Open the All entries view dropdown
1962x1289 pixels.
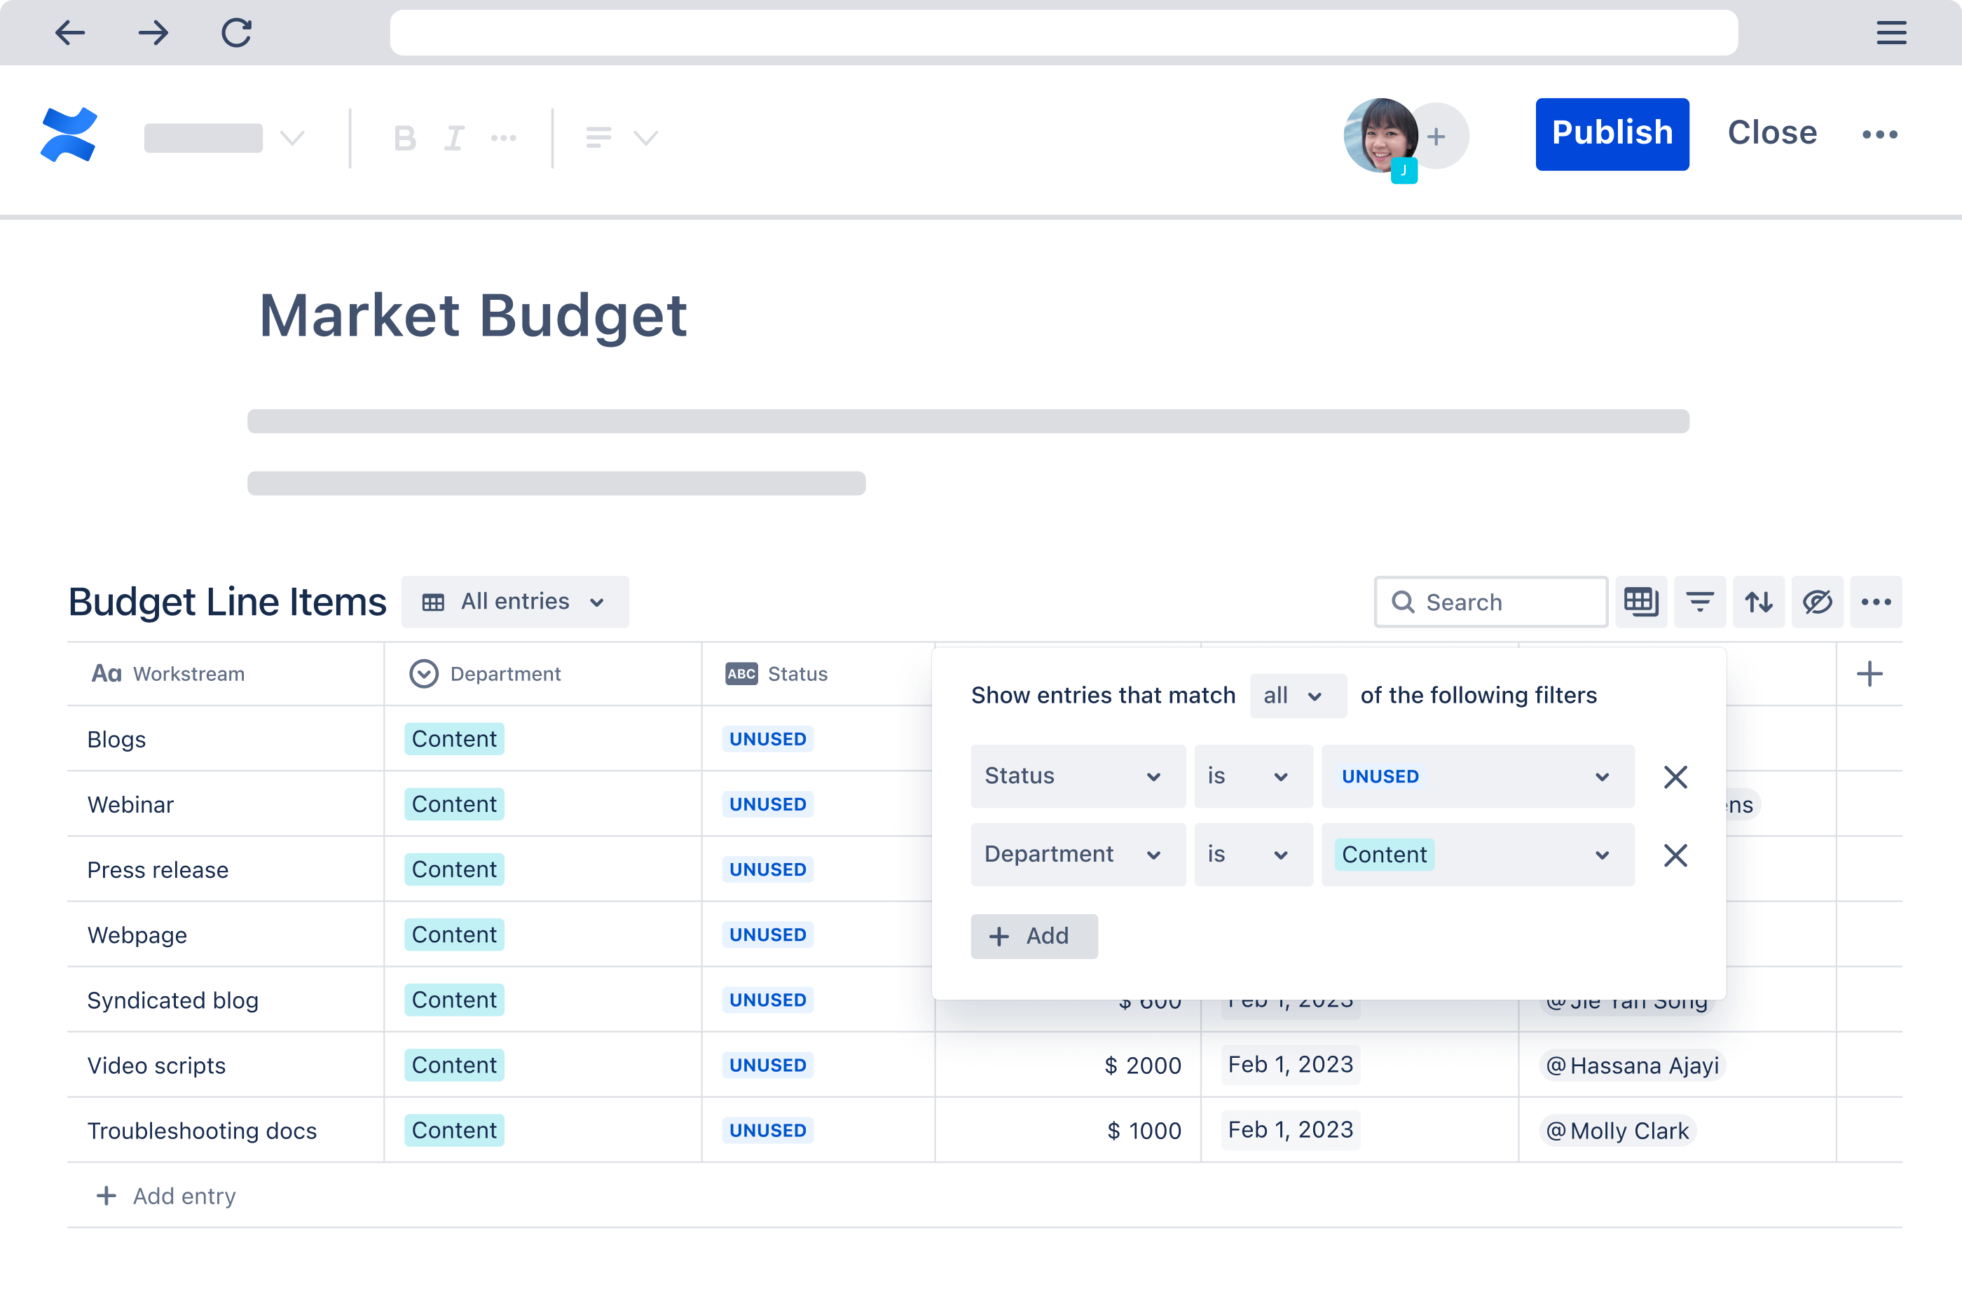point(515,602)
